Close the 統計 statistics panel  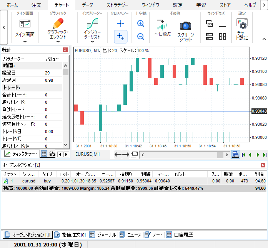[65, 50]
